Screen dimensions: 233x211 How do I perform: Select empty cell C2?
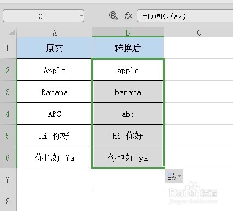[199, 70]
